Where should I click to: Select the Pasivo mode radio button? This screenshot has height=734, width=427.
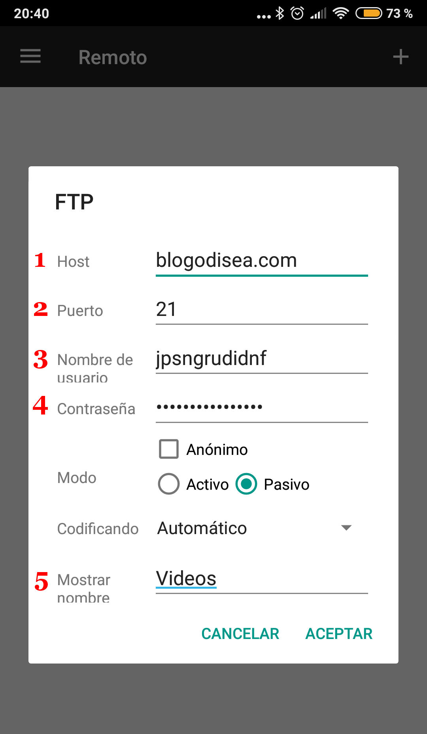[246, 484]
